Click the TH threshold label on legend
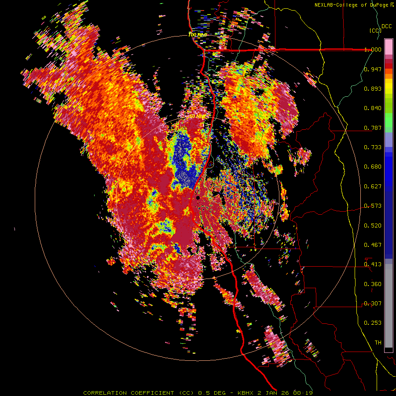Viewport: 396px width, 396px height. coord(378,343)
